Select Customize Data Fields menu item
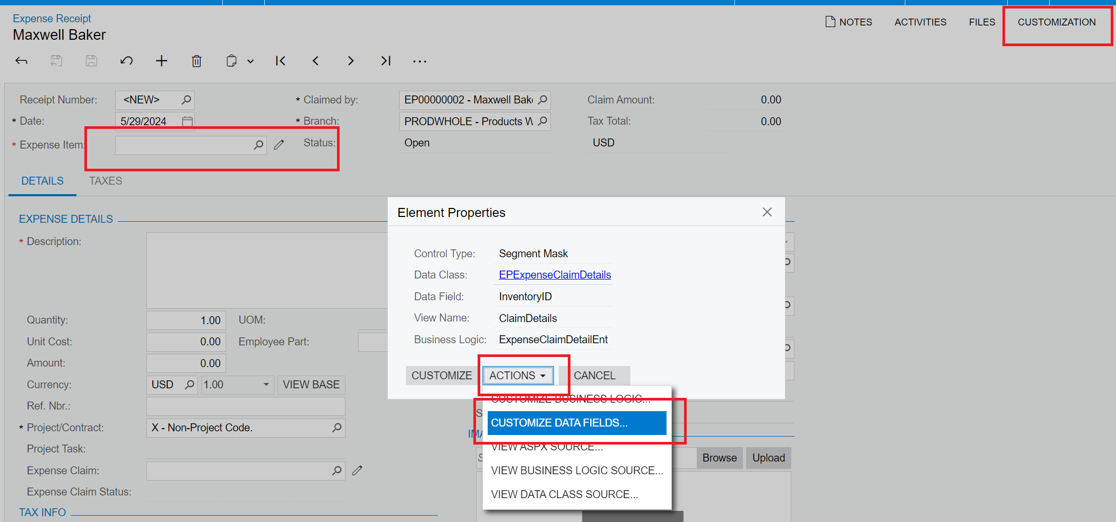The image size is (1116, 522). 576,423
